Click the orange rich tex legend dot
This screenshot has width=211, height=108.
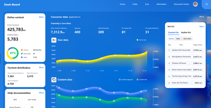pyautogui.click(x=22, y=50)
